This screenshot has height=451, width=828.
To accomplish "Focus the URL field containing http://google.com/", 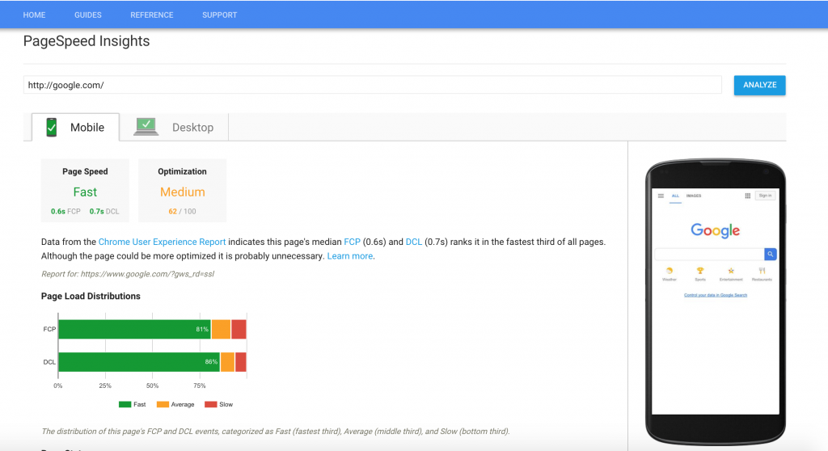I will coord(372,85).
